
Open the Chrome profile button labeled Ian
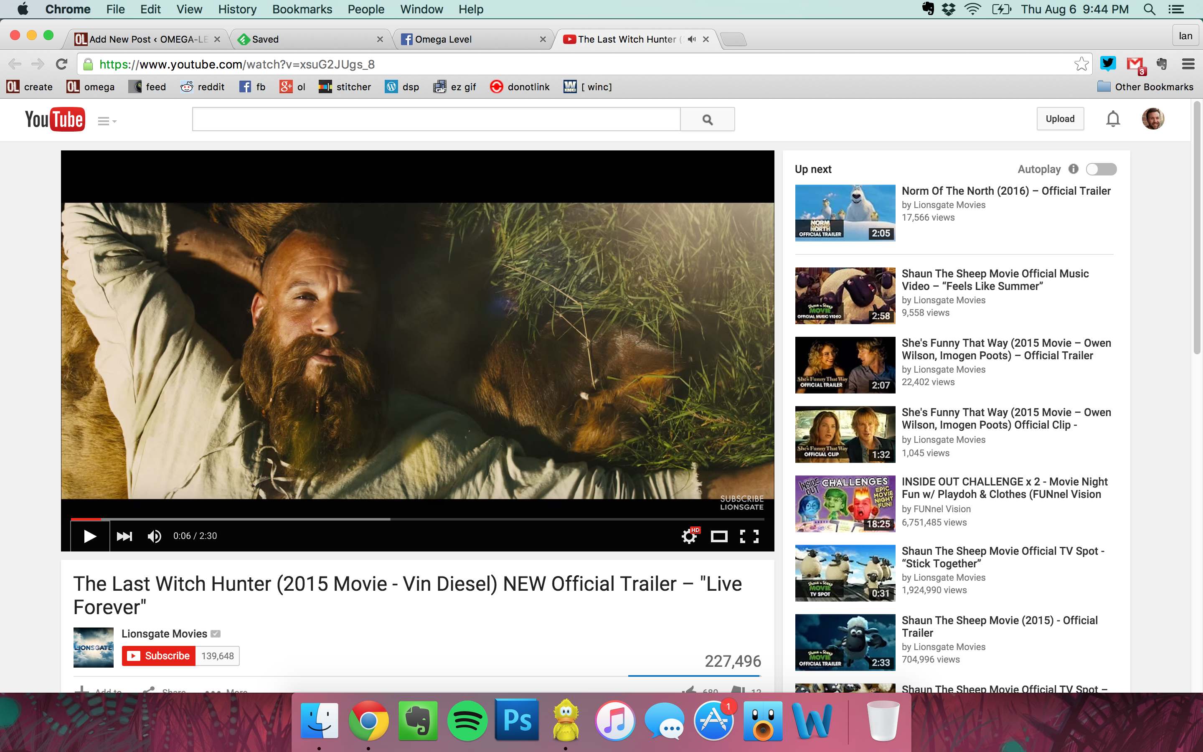tap(1185, 36)
